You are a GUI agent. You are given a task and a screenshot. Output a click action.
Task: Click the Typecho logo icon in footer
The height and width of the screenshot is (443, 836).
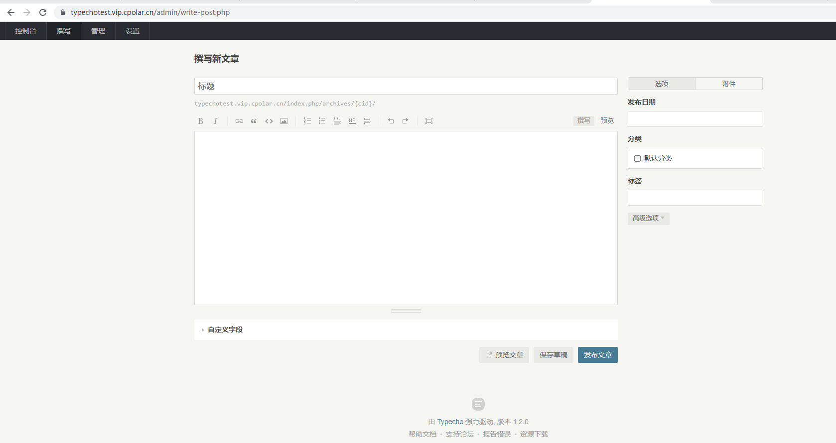click(x=478, y=404)
